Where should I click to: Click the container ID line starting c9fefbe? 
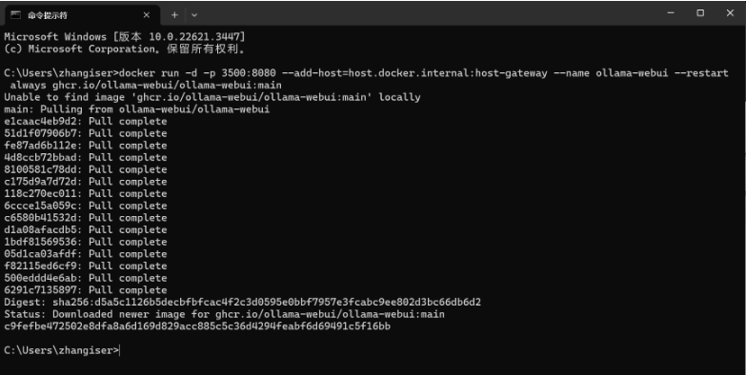tap(197, 326)
